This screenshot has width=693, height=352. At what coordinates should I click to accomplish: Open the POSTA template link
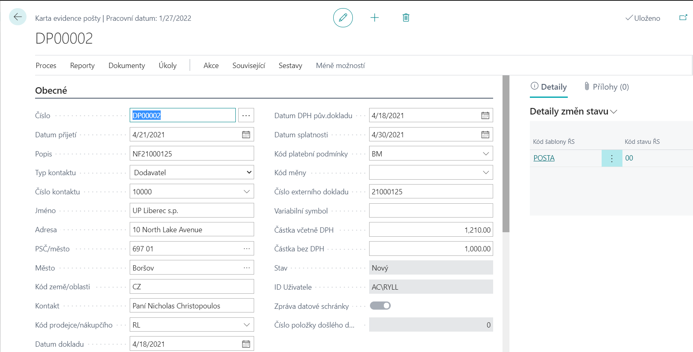tap(544, 158)
